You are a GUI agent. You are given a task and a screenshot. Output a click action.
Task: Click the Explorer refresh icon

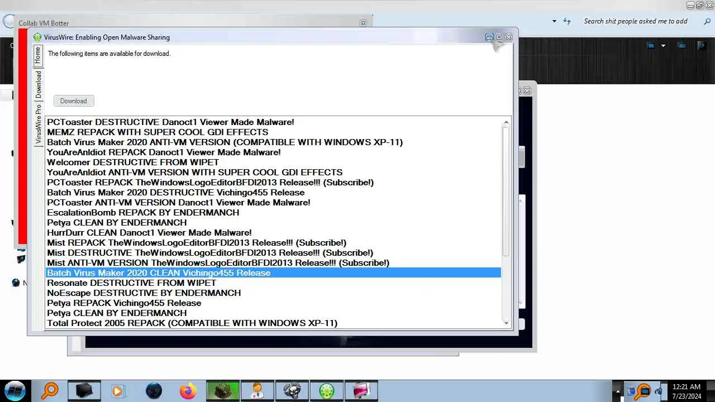[567, 21]
